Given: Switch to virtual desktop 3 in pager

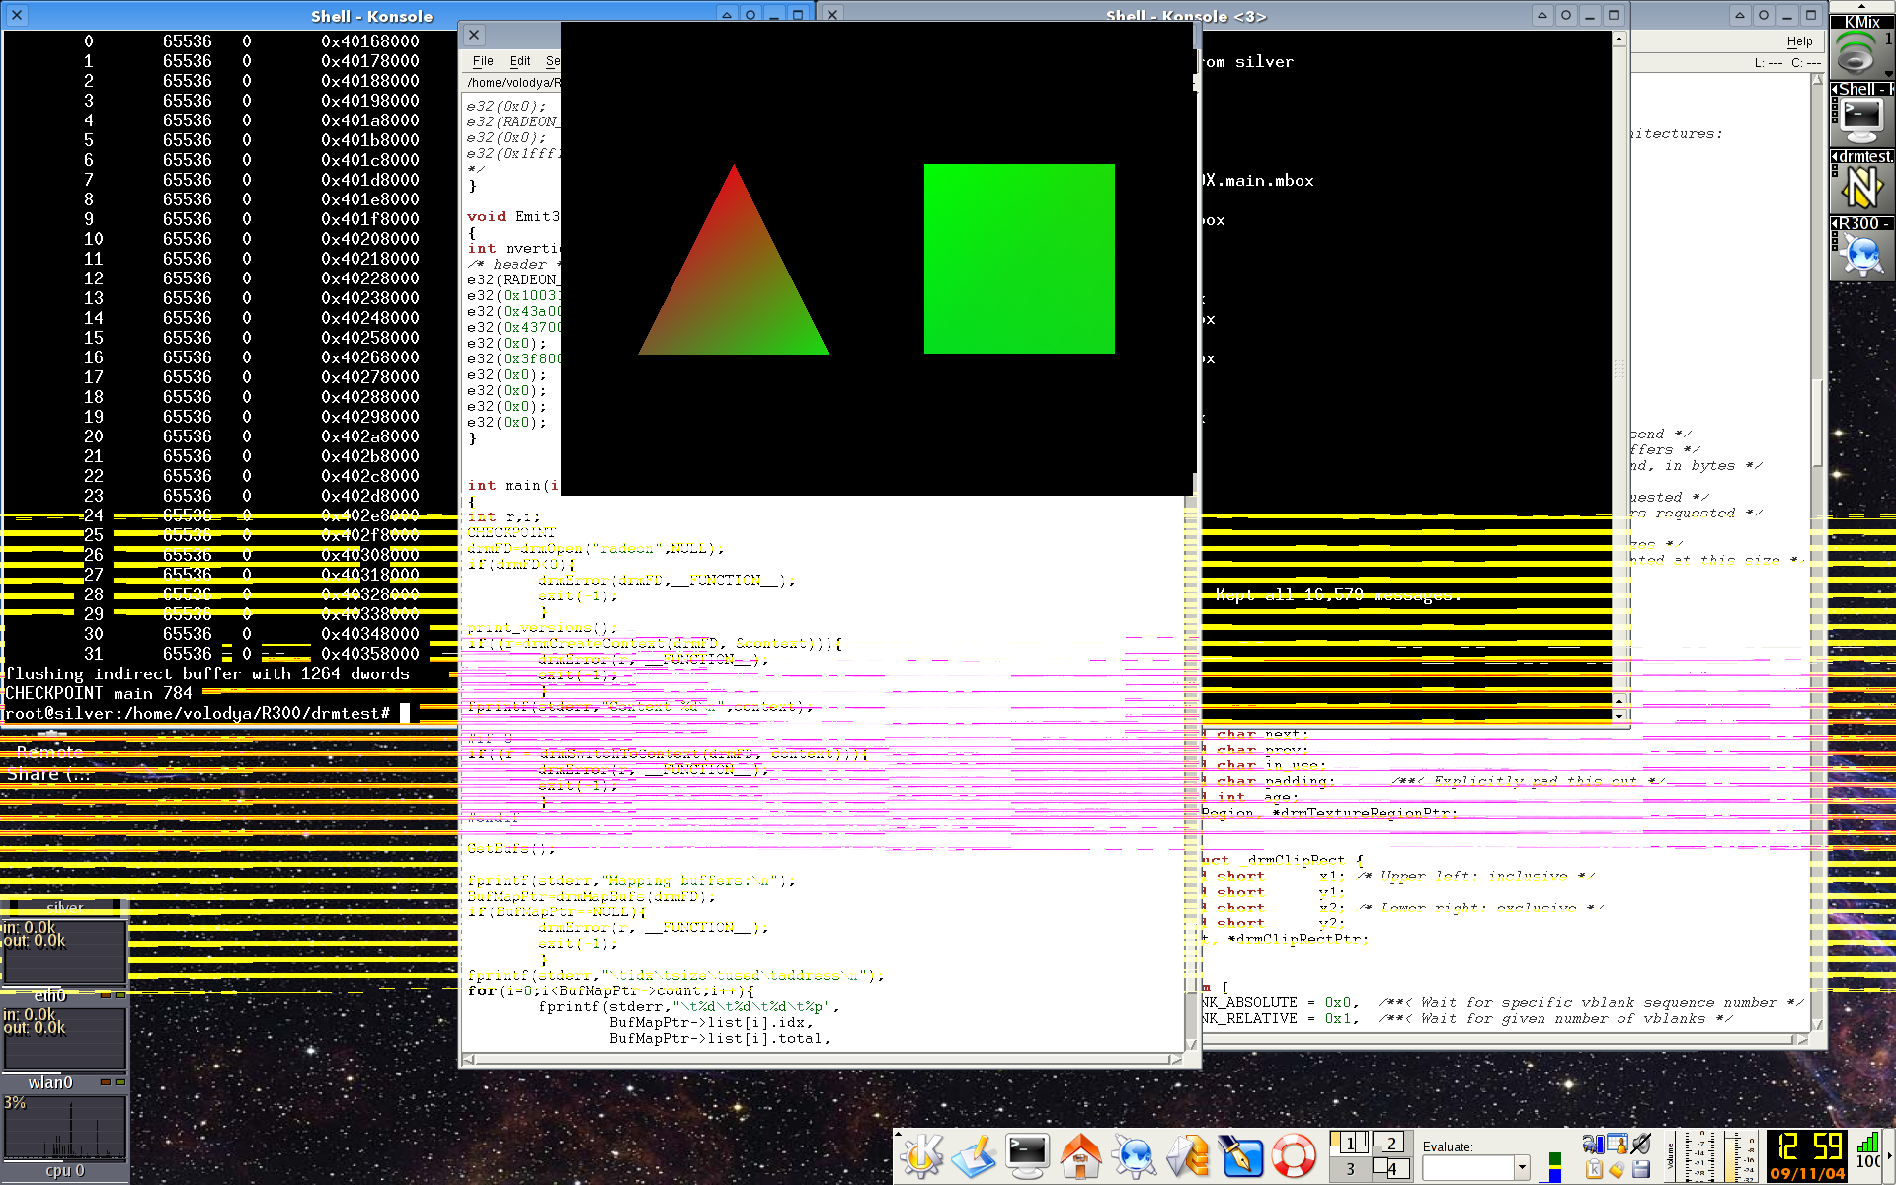Looking at the screenshot, I should coord(1349,1169).
